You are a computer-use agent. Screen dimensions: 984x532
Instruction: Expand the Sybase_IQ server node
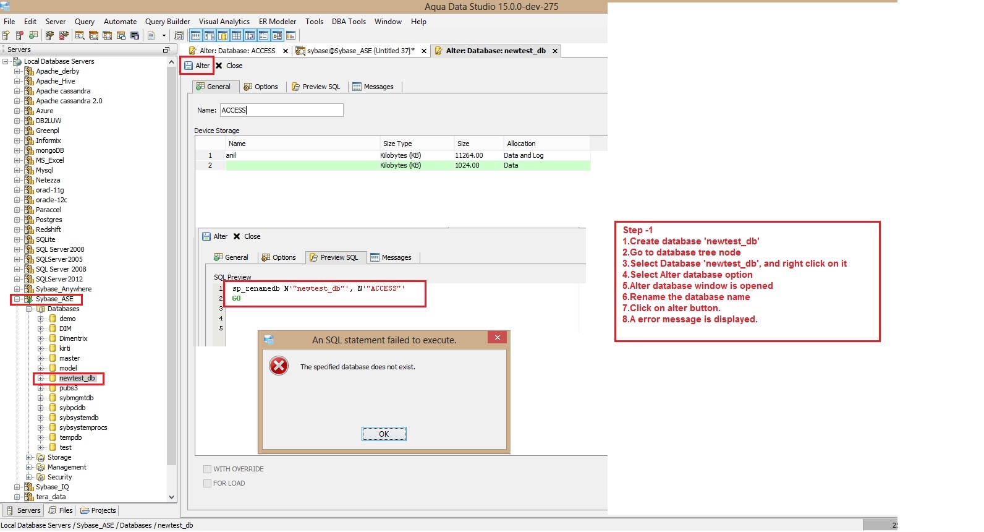pos(17,487)
